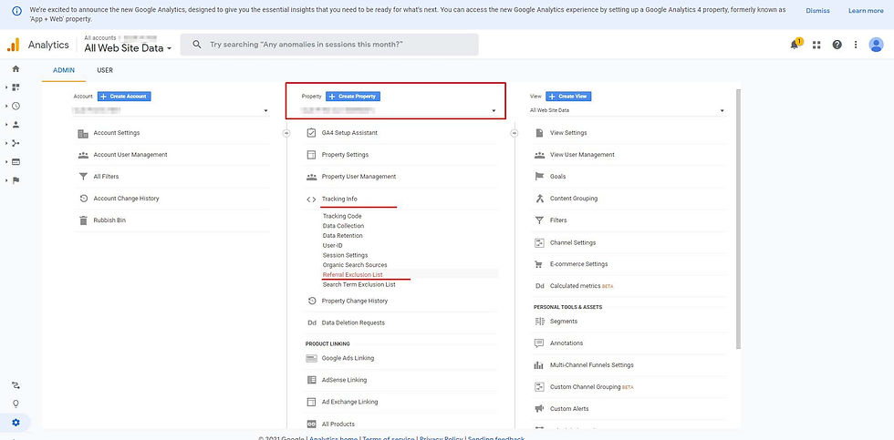This screenshot has width=894, height=440.
Task: Open the Help question mark icon
Action: click(837, 45)
